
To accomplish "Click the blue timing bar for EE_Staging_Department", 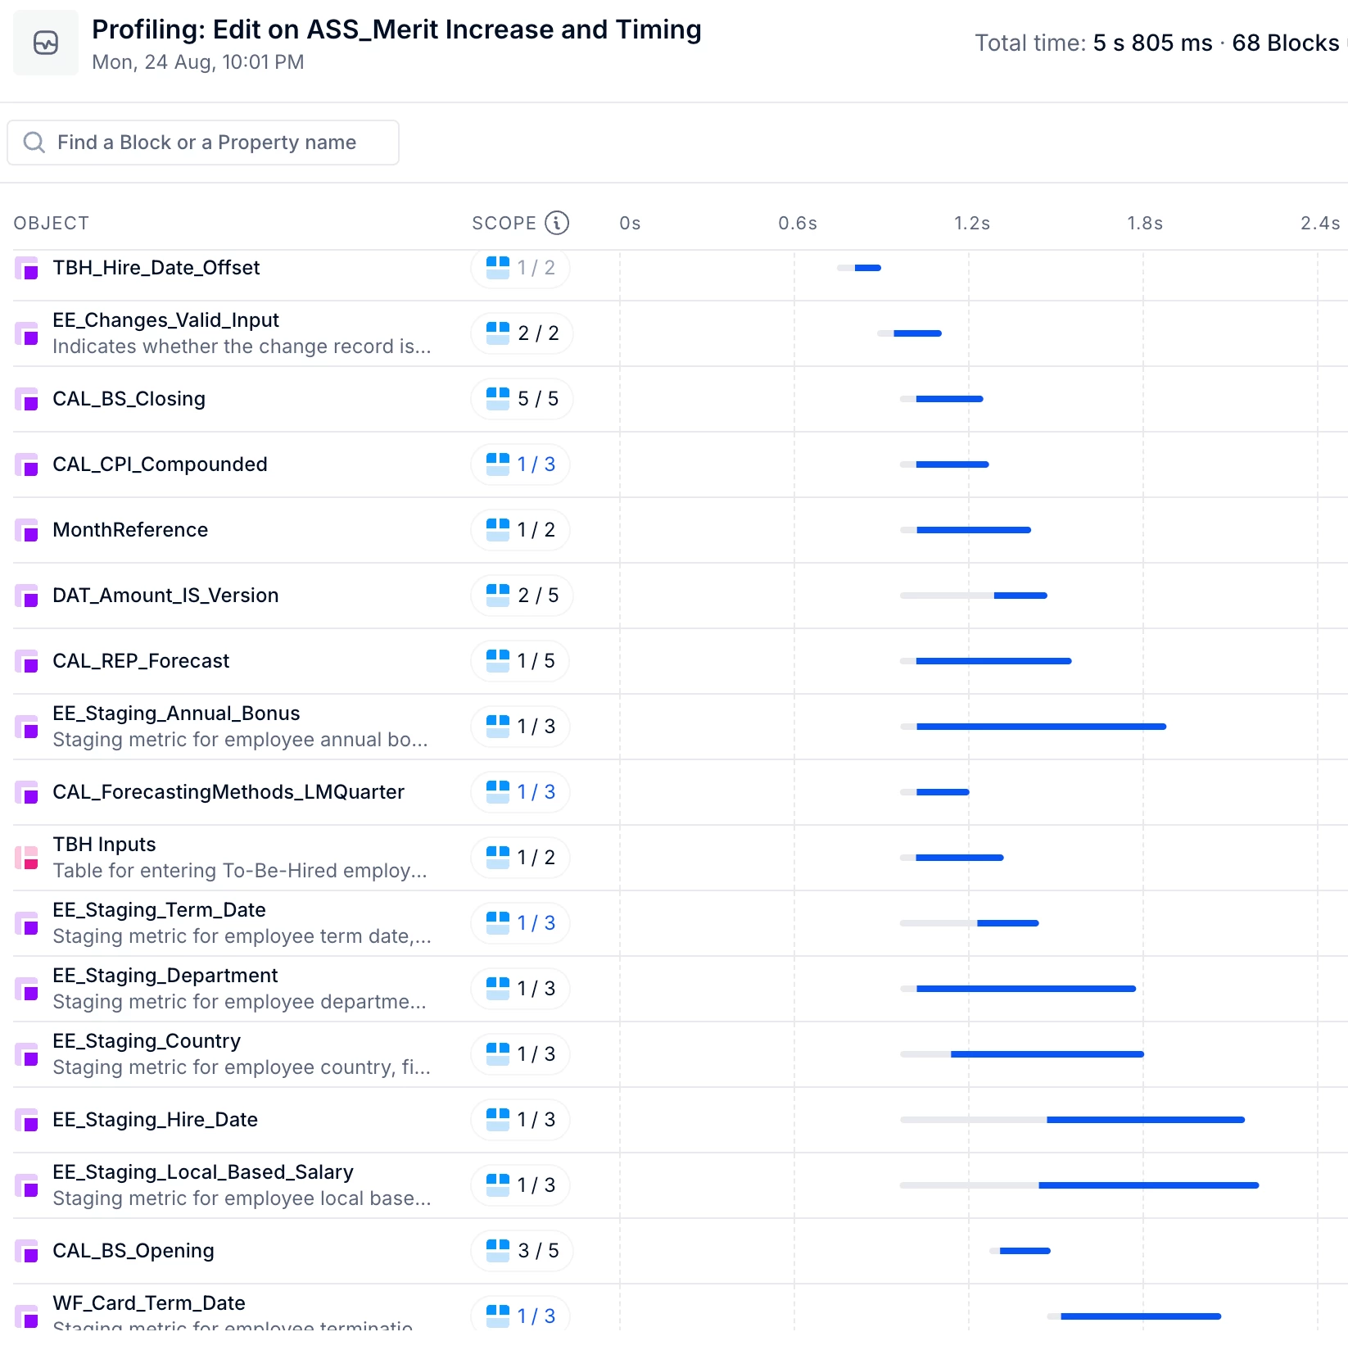I will 1026,989.
